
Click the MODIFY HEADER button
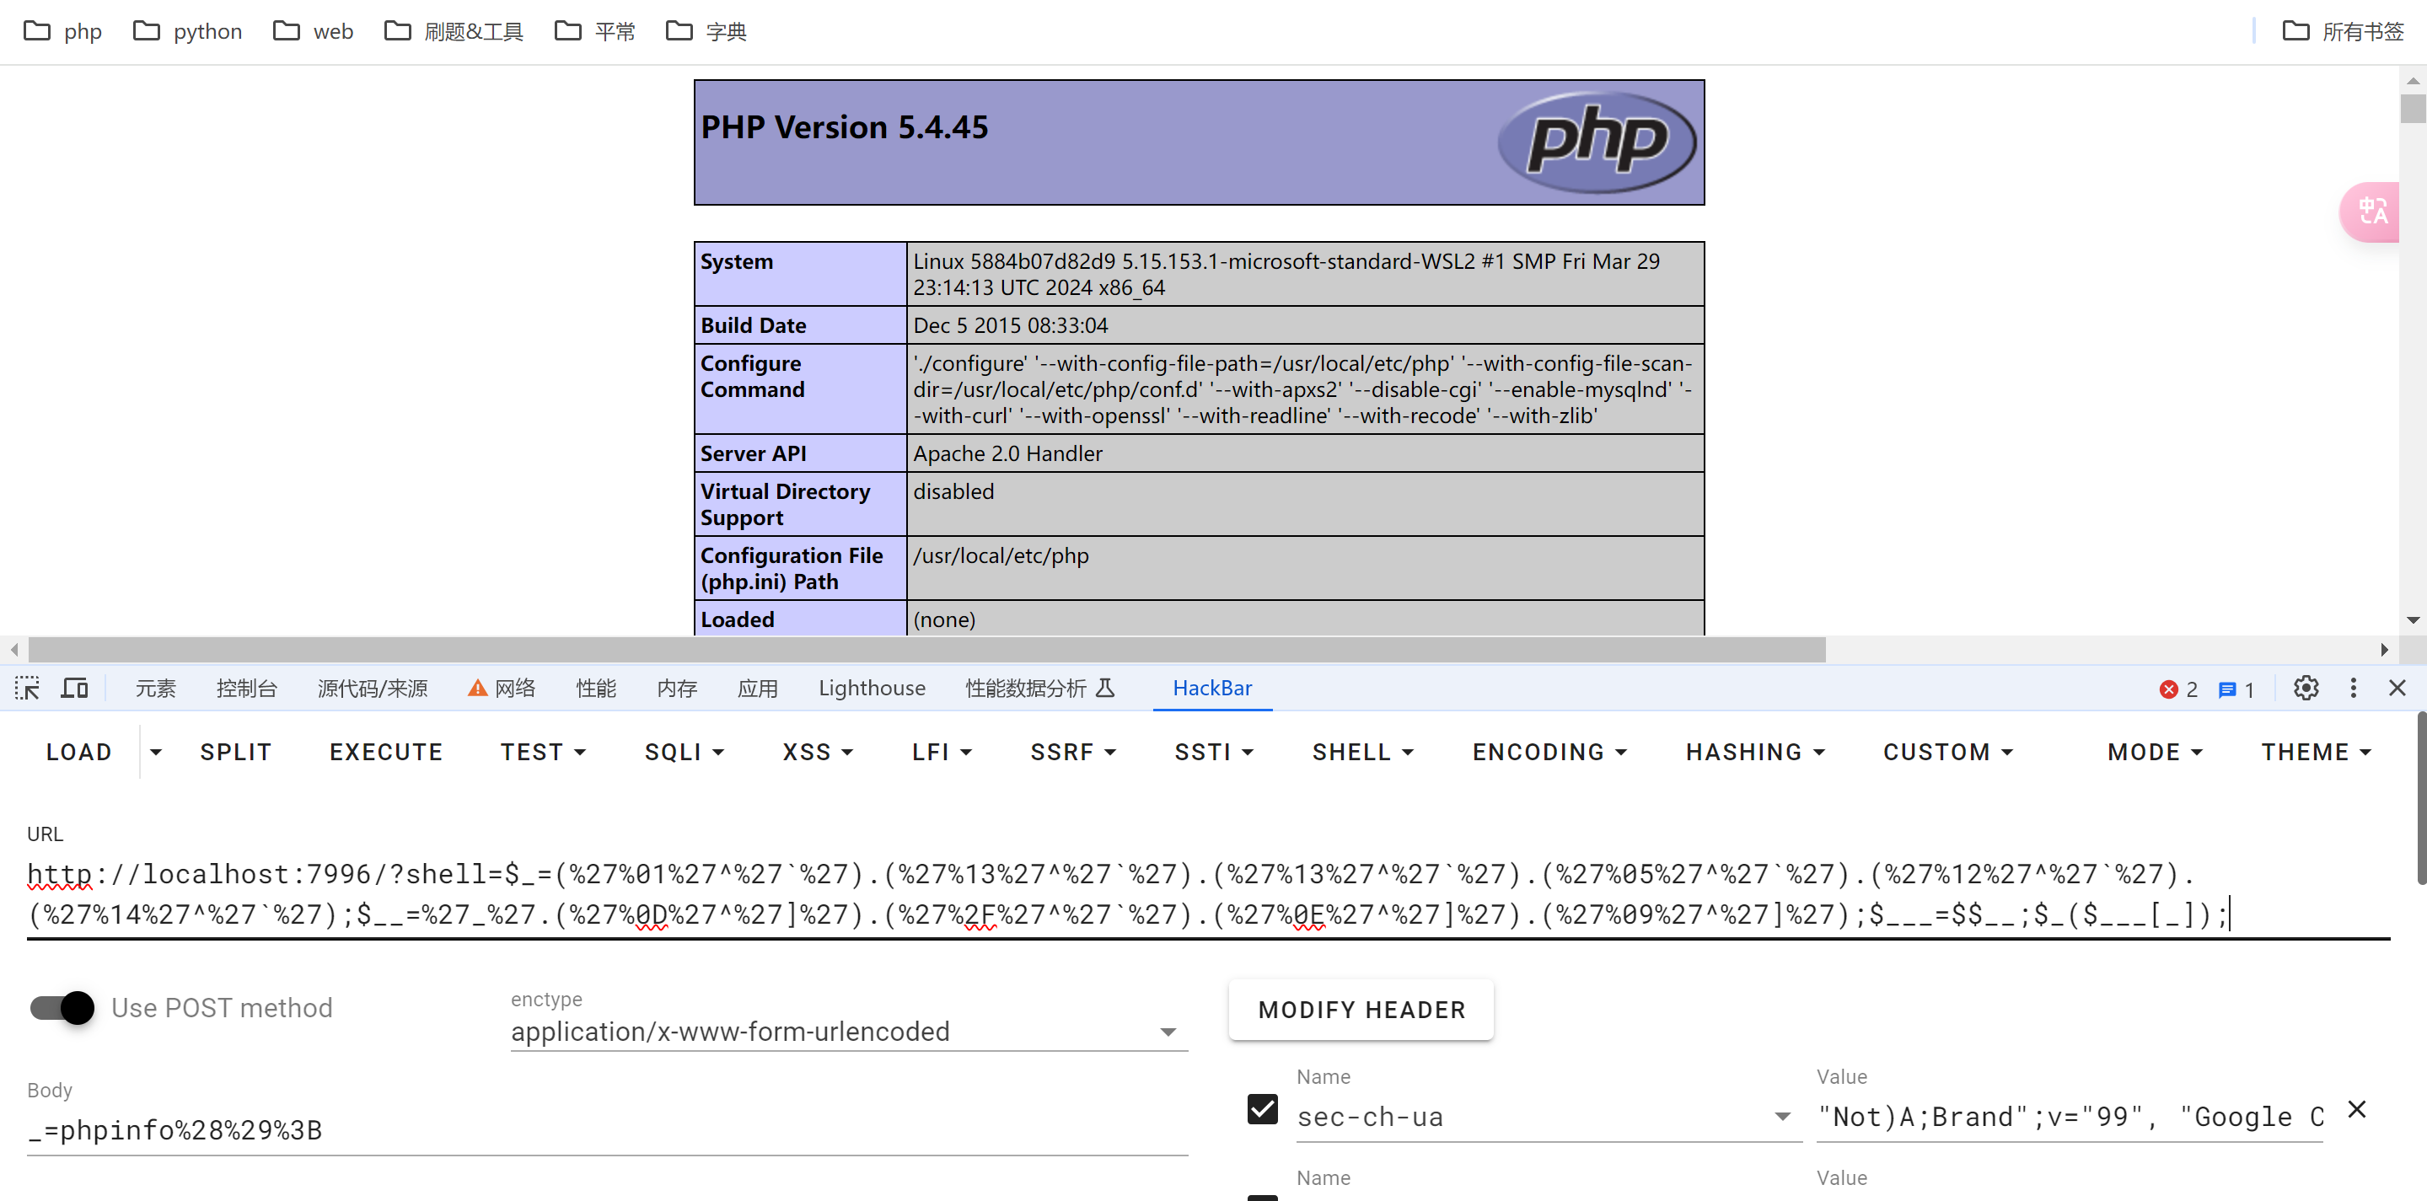click(x=1361, y=1010)
